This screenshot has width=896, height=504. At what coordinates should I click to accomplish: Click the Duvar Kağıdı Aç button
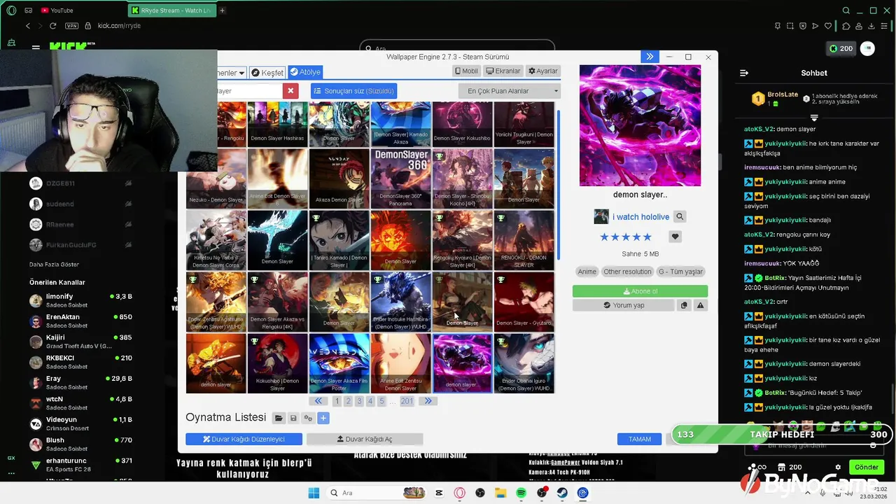[365, 439]
